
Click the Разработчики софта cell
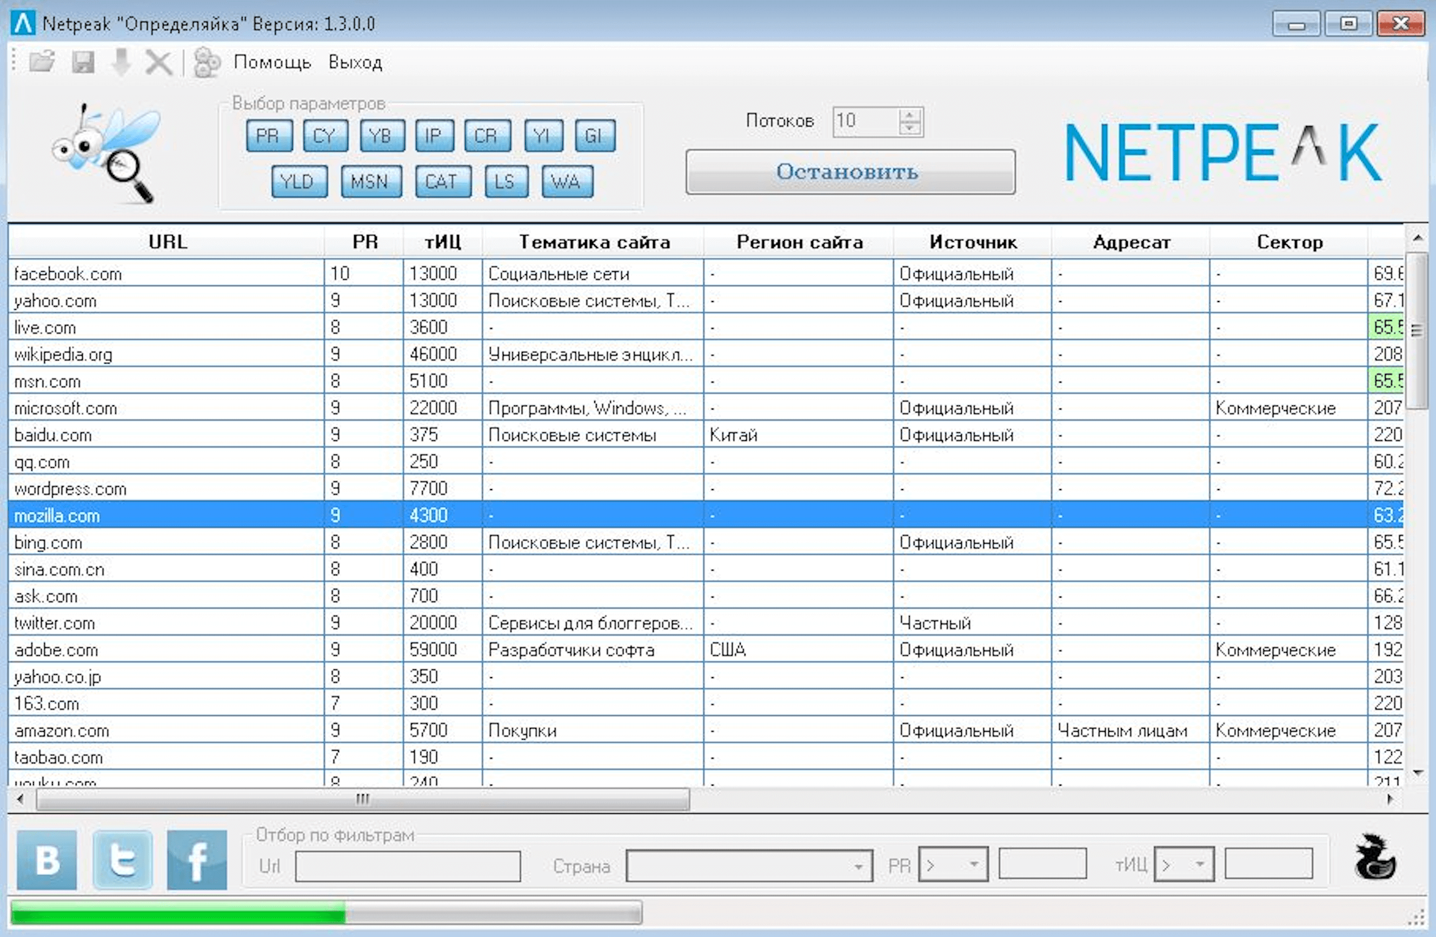coord(593,650)
